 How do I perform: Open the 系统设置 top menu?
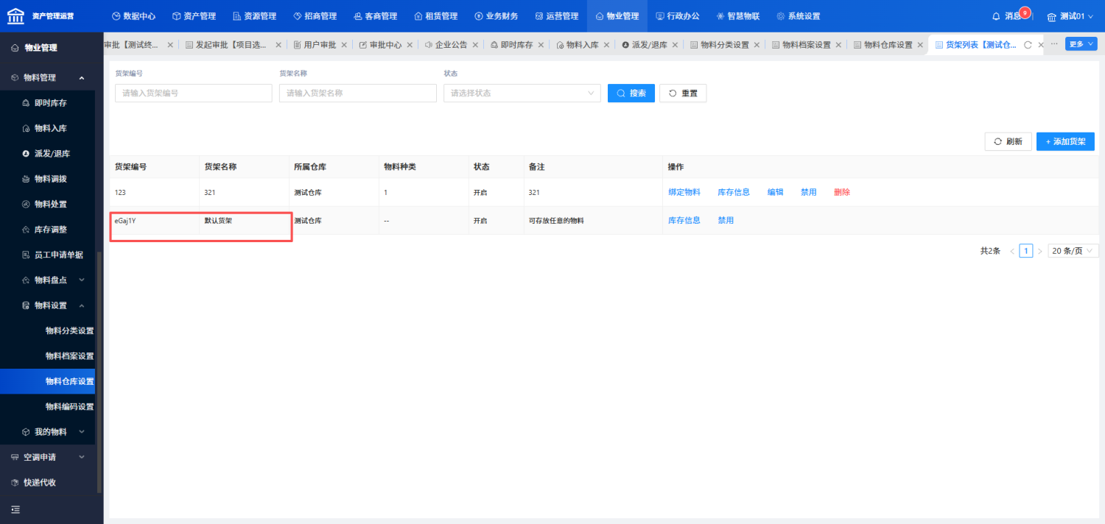point(798,16)
